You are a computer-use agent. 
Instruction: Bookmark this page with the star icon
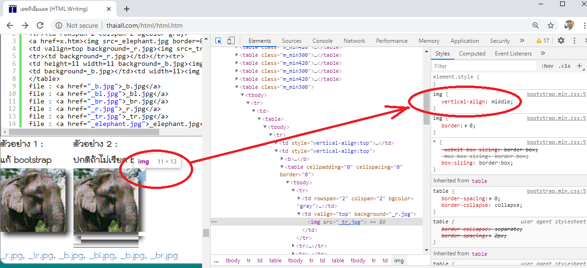(x=550, y=25)
